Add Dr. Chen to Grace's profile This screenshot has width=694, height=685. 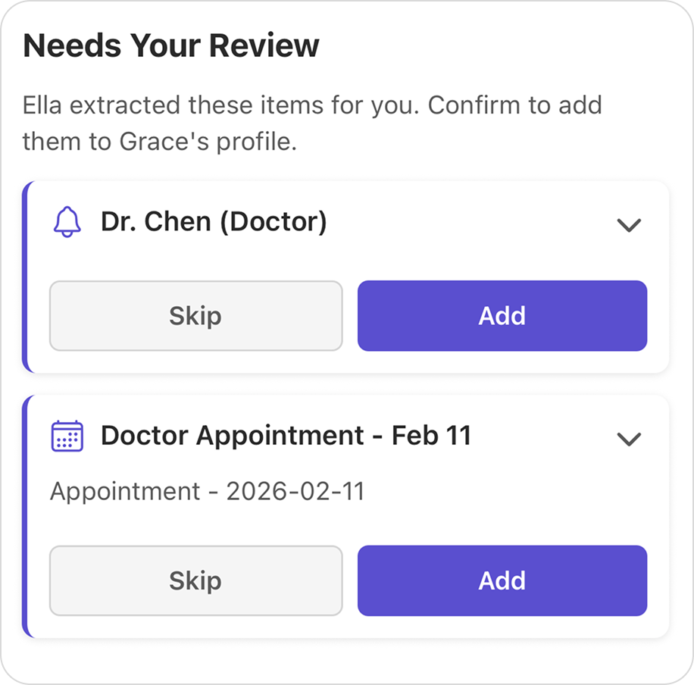click(x=502, y=316)
